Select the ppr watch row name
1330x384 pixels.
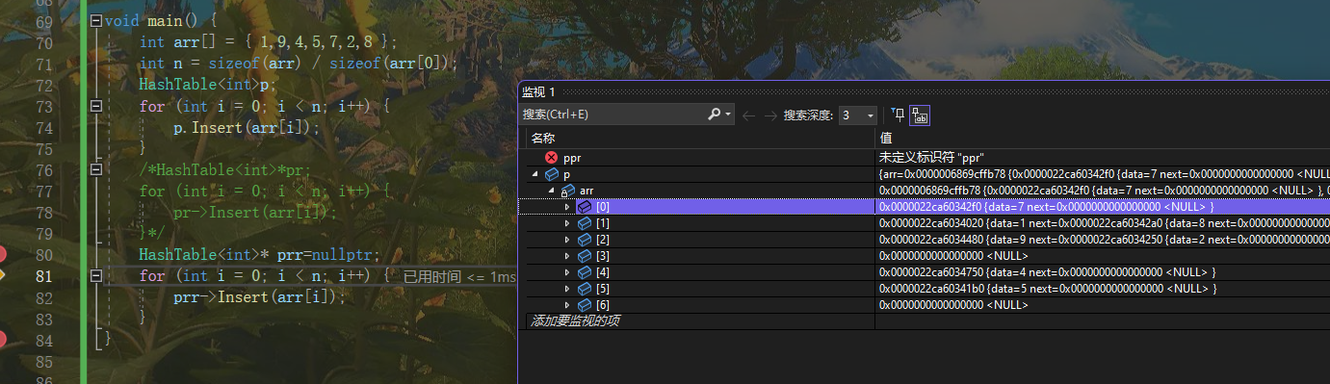pos(572,158)
